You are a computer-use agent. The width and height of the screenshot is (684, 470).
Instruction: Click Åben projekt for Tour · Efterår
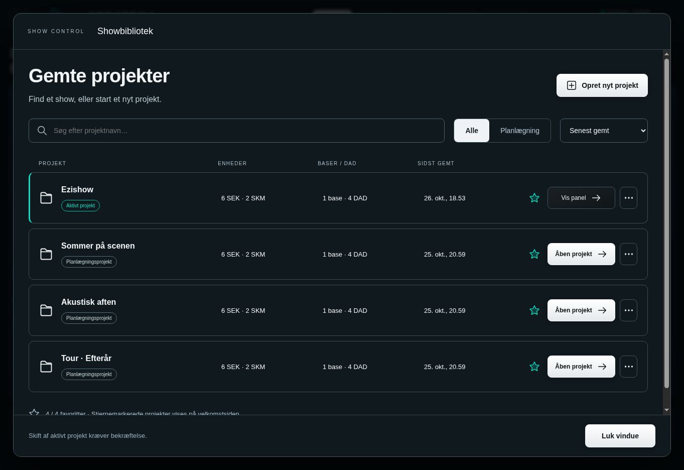pyautogui.click(x=581, y=367)
